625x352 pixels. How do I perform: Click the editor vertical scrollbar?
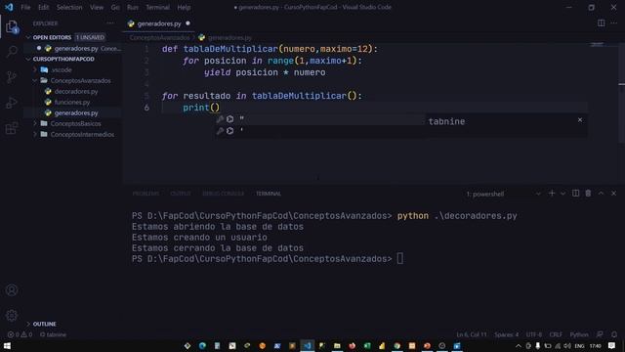point(622,93)
